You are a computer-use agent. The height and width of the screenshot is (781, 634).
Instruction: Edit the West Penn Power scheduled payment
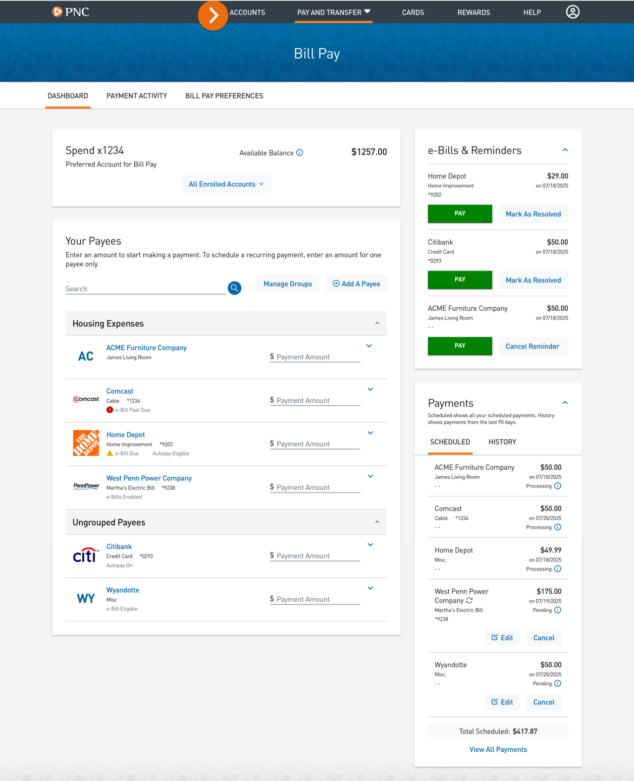(502, 637)
